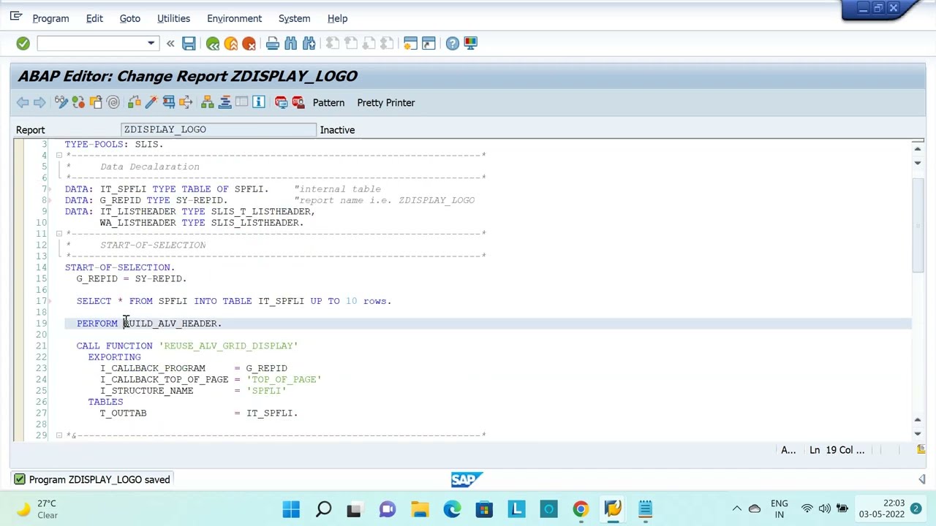Click the Enhance spiral icon

[x=113, y=102]
